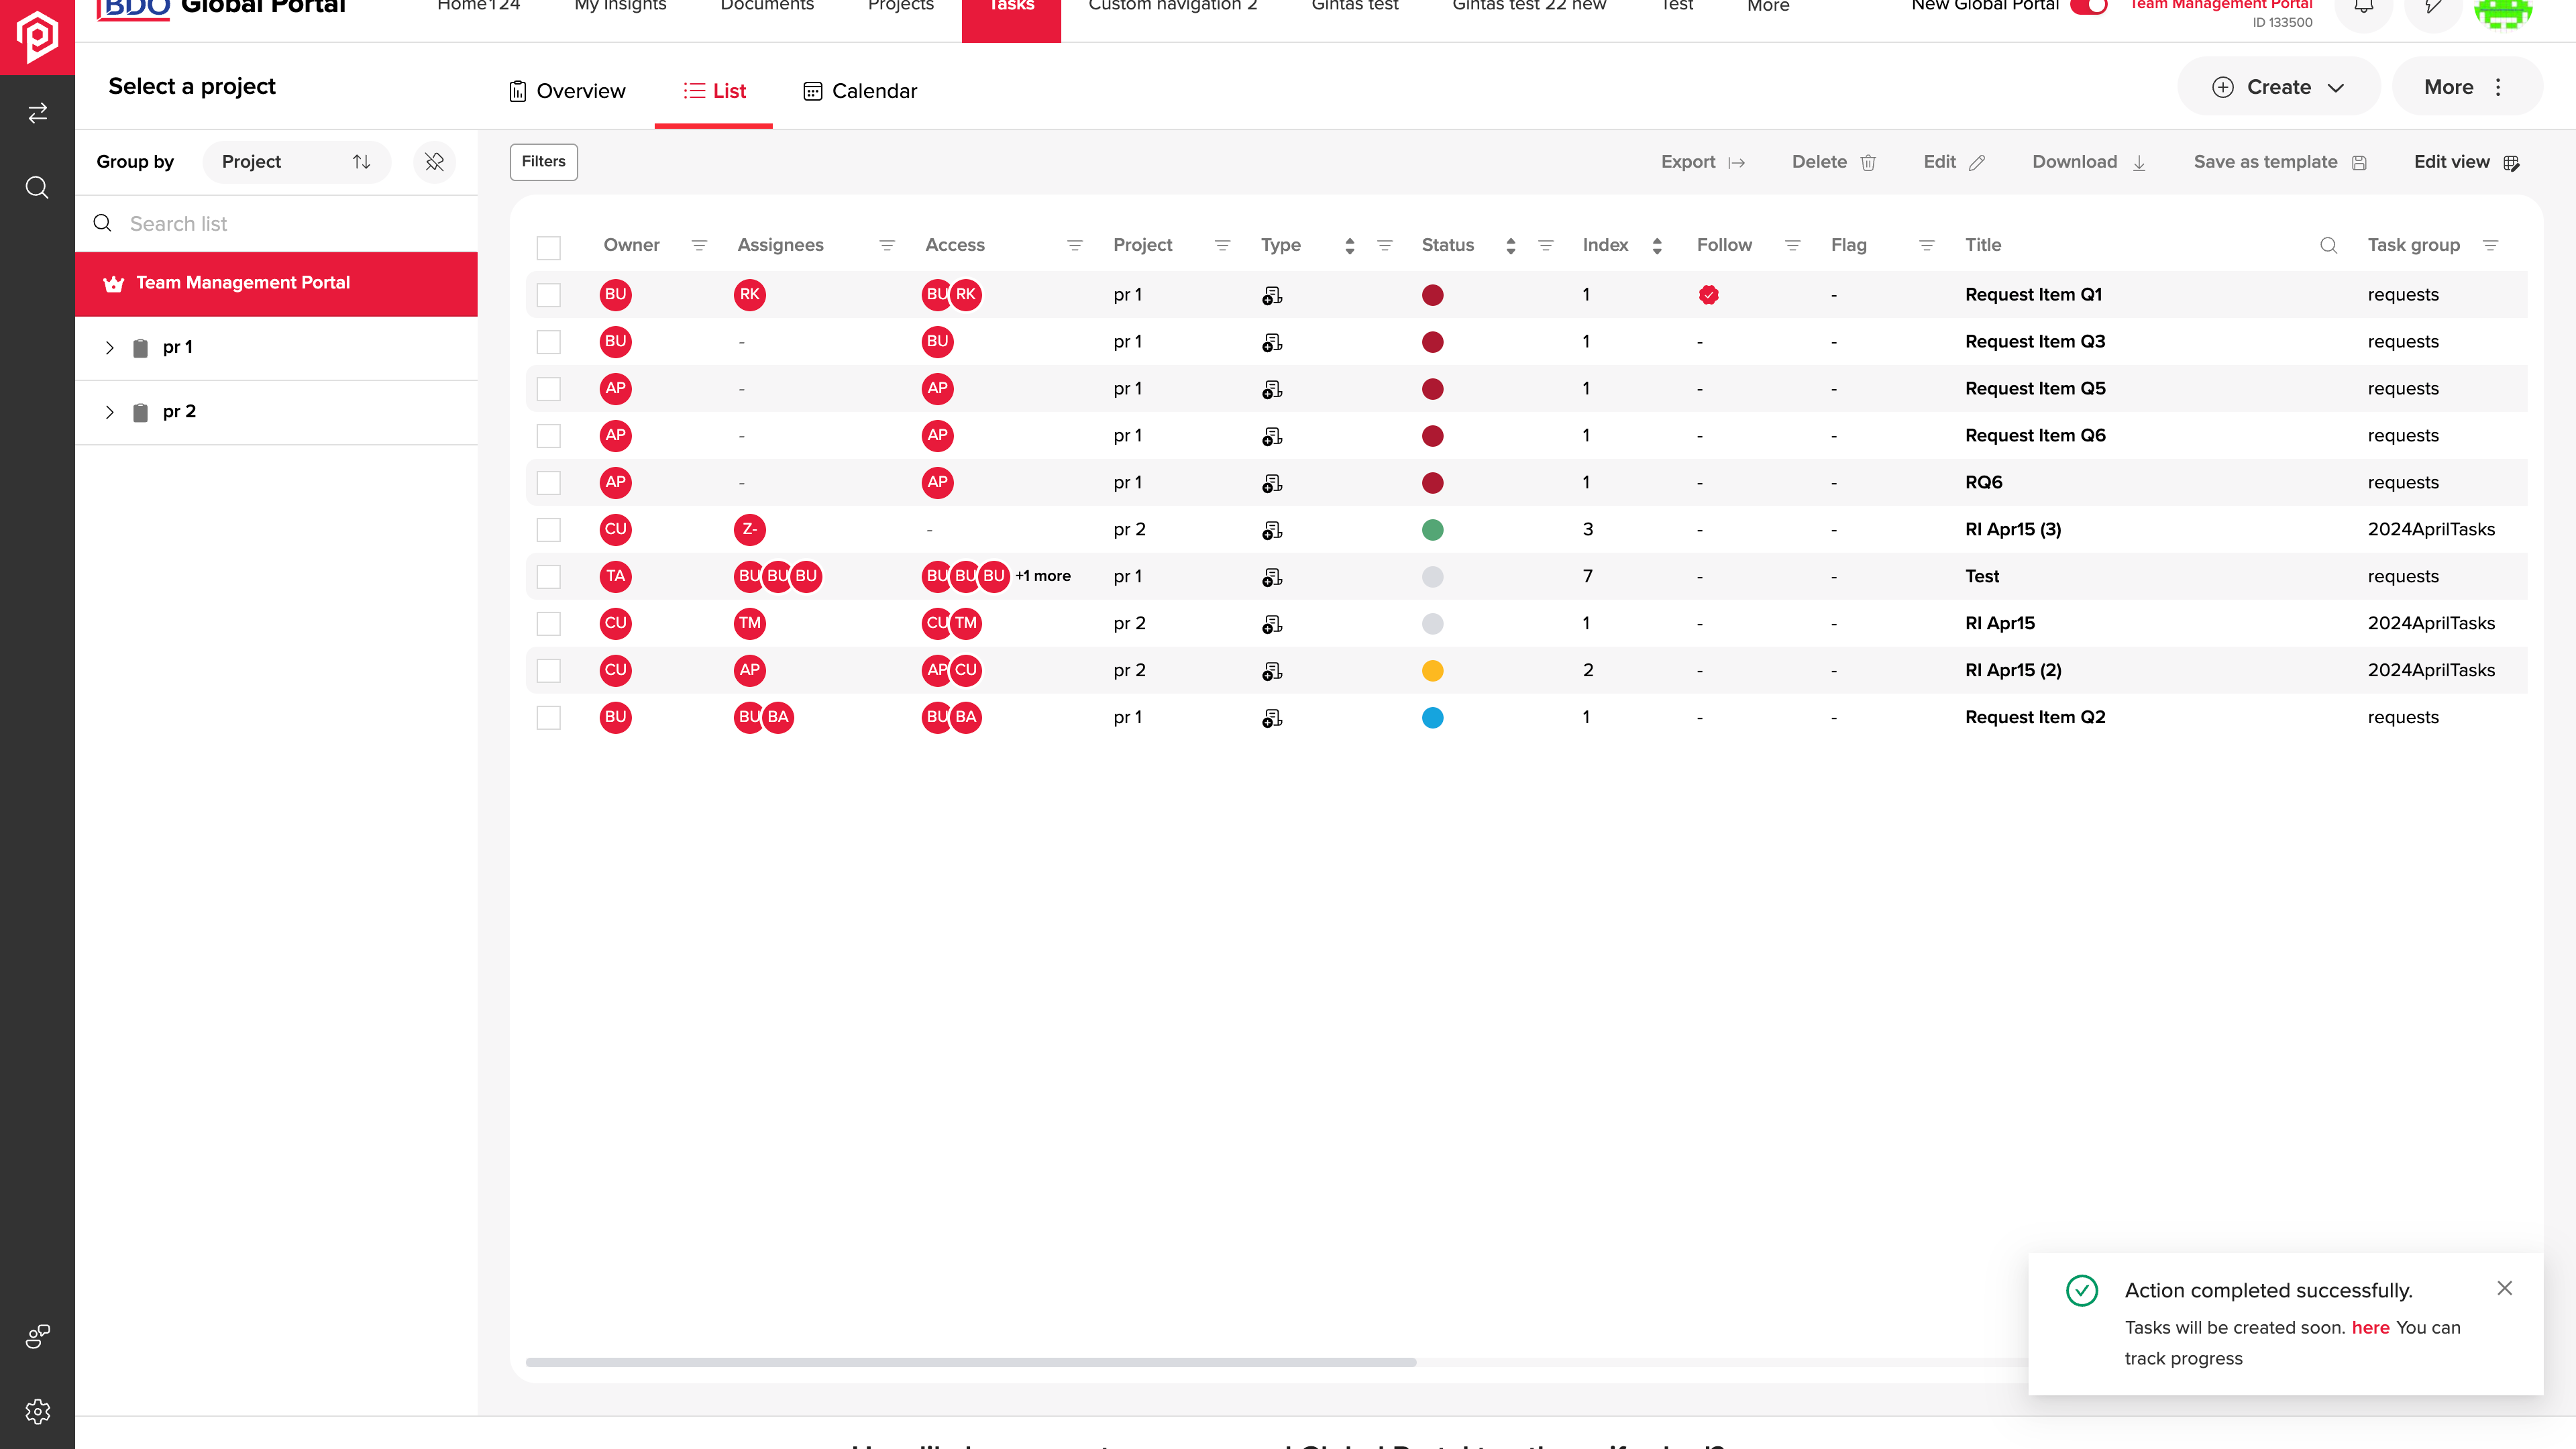Switch to the Overview tab
2576x1449 pixels.
[x=567, y=91]
